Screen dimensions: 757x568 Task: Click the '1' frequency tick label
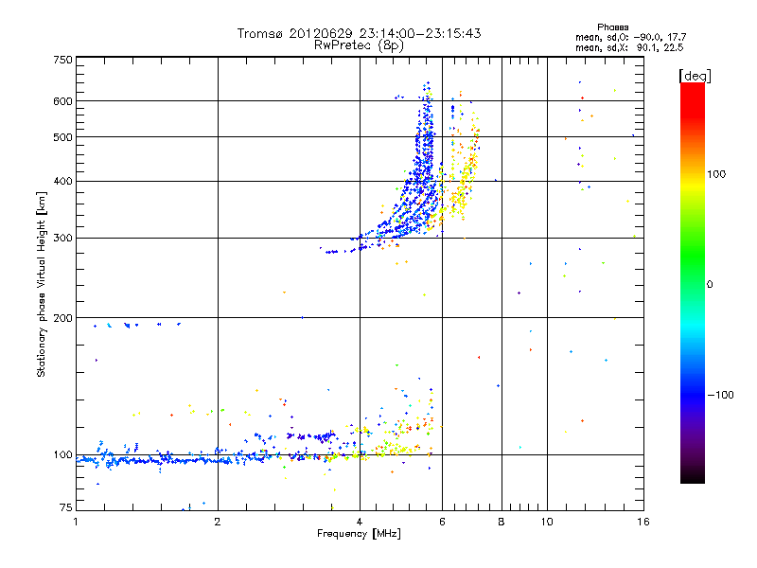pyautogui.click(x=76, y=522)
